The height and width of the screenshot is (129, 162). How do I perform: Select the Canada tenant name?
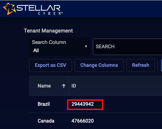tap(46, 121)
